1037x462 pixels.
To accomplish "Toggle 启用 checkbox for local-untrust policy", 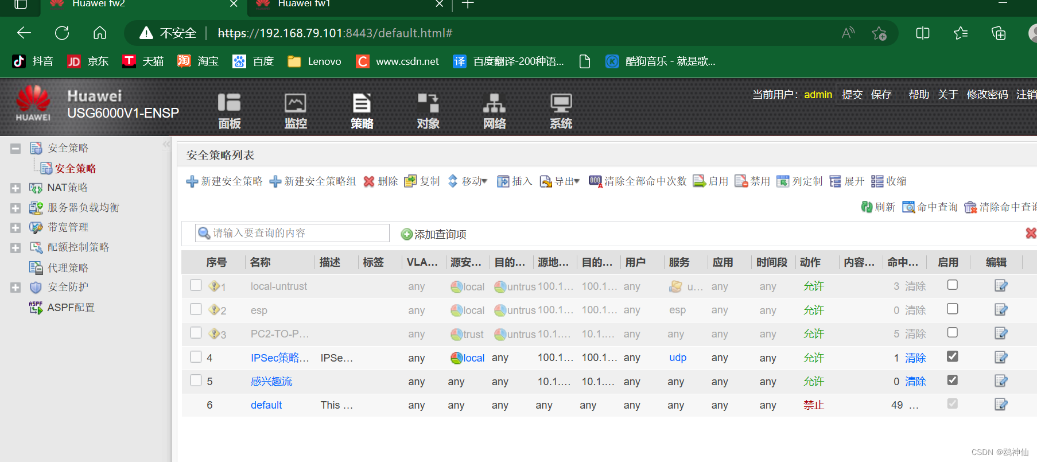I will coord(953,285).
